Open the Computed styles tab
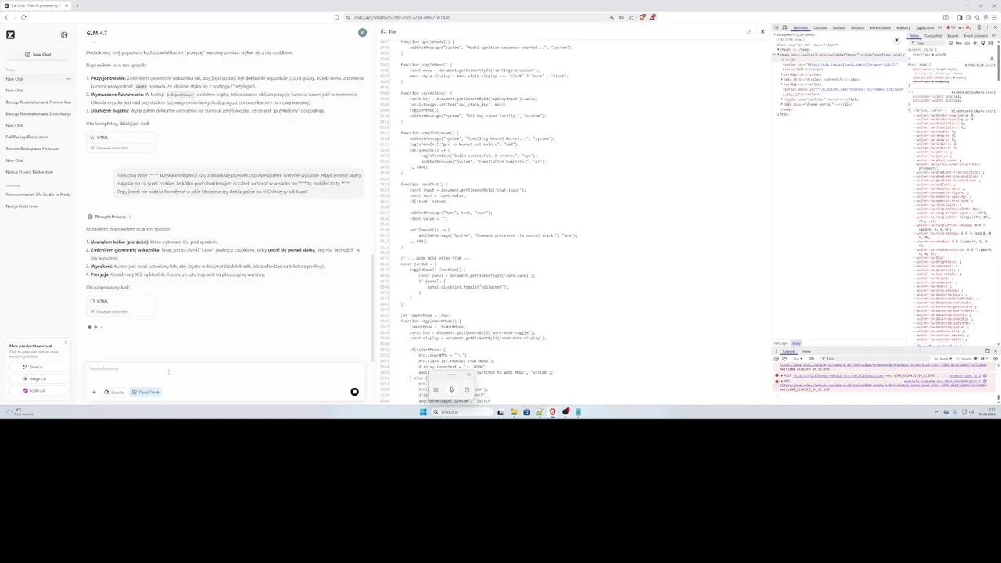 pyautogui.click(x=933, y=36)
